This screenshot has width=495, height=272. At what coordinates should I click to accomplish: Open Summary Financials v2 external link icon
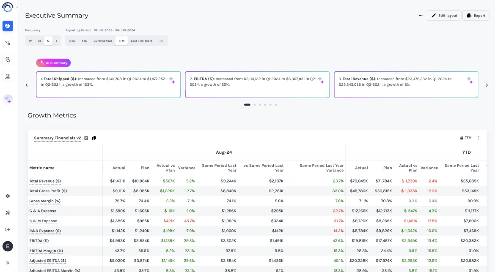(x=86, y=138)
